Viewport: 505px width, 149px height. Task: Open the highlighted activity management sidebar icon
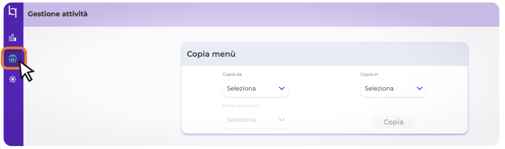(13, 58)
